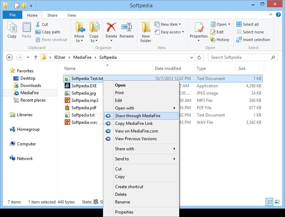This screenshot has height=217, width=285.
Task: Open the Quick Access Toolbar customize dropdown
Action: click(31, 6)
